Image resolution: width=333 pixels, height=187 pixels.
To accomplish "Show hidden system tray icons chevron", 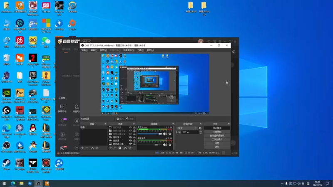I will click(x=282, y=184).
